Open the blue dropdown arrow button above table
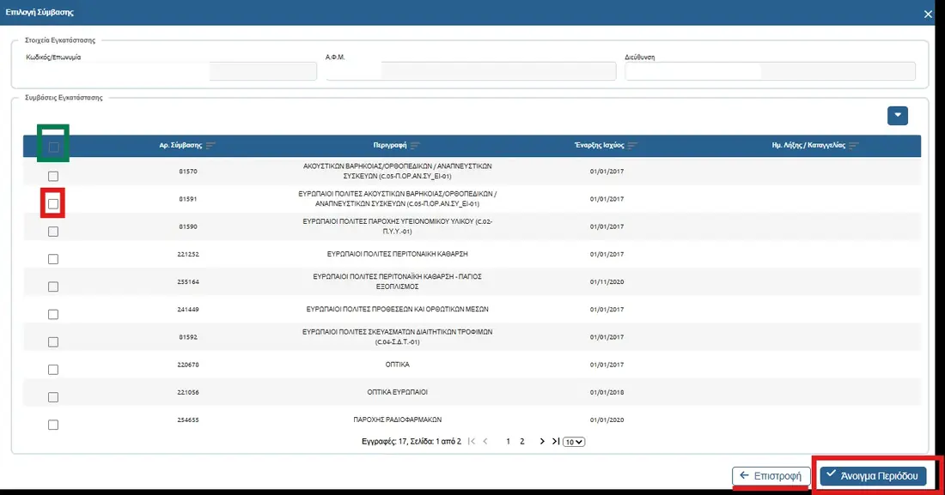Screen dimensions: 945x495 pos(898,116)
